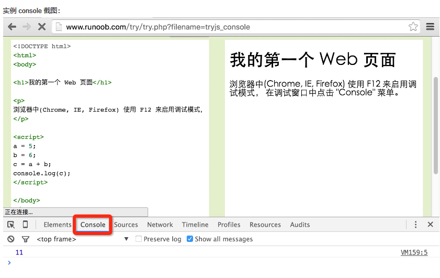Image resolution: width=440 pixels, height=278 pixels.
Task: Switch to the Network tab
Action: tap(160, 225)
